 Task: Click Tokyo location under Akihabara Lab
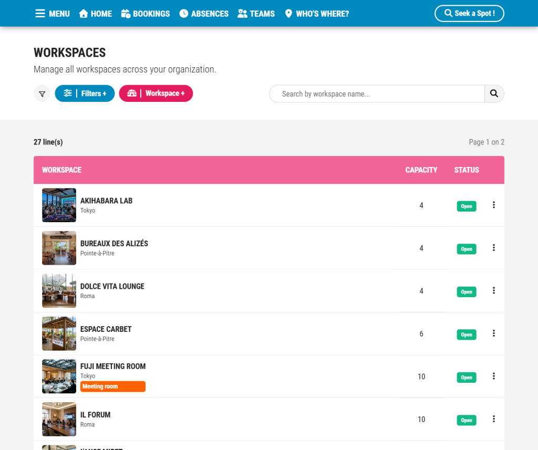[88, 210]
